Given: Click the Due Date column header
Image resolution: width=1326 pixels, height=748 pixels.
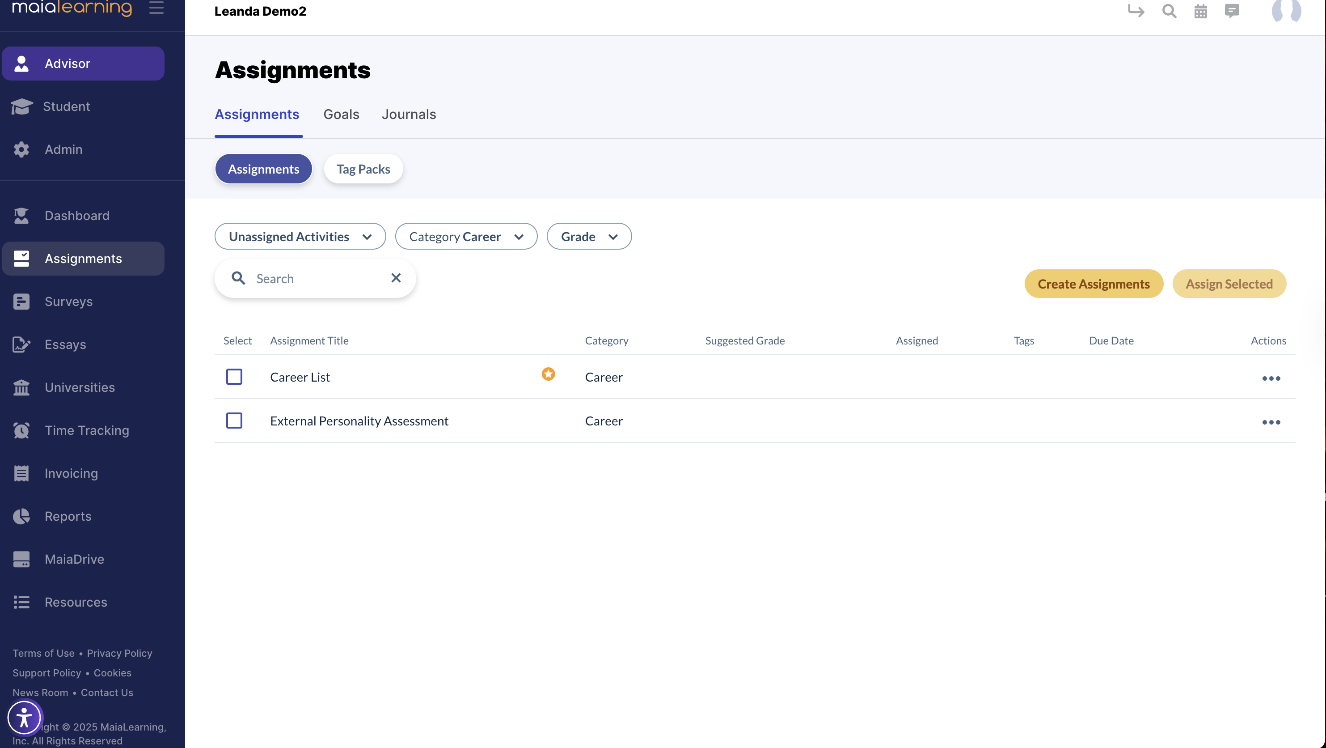Looking at the screenshot, I should point(1111,340).
